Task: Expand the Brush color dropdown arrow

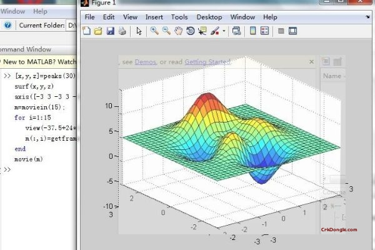Action: [x=224, y=31]
